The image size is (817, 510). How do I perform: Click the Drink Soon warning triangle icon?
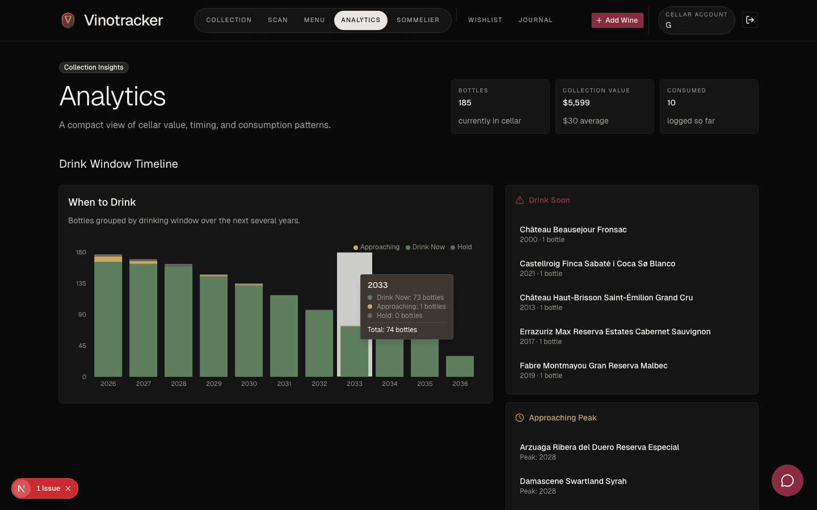[520, 199]
